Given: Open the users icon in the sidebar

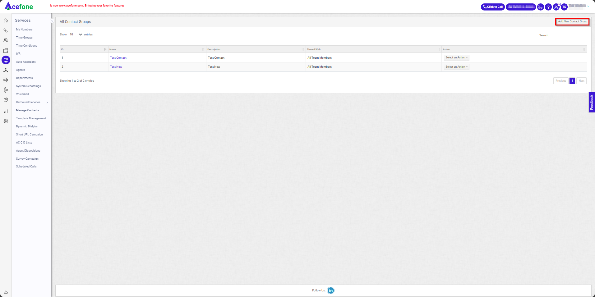Looking at the screenshot, I should click(6, 40).
